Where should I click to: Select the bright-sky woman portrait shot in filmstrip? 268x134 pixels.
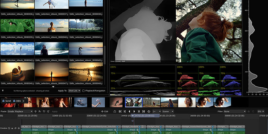[187, 102]
